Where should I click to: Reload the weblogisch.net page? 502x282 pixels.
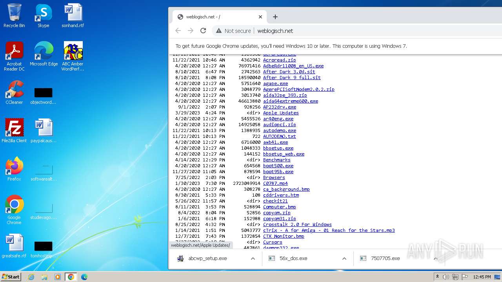203,31
